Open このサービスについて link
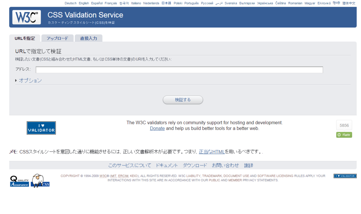The width and height of the screenshot is (361, 214). 130,166
